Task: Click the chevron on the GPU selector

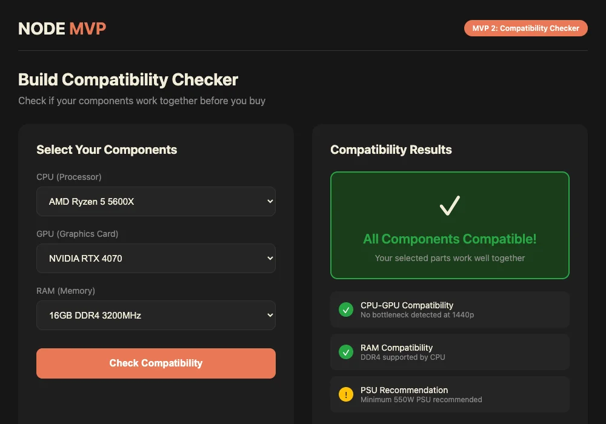Action: 269,258
